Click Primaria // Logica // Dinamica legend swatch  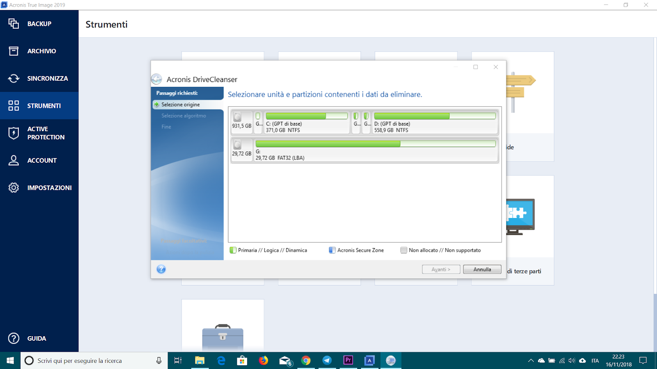[233, 250]
